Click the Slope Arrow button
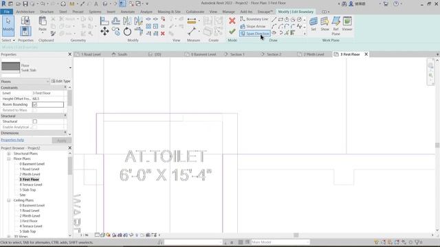 pyautogui.click(x=253, y=26)
